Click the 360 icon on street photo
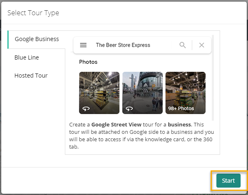 129,108
